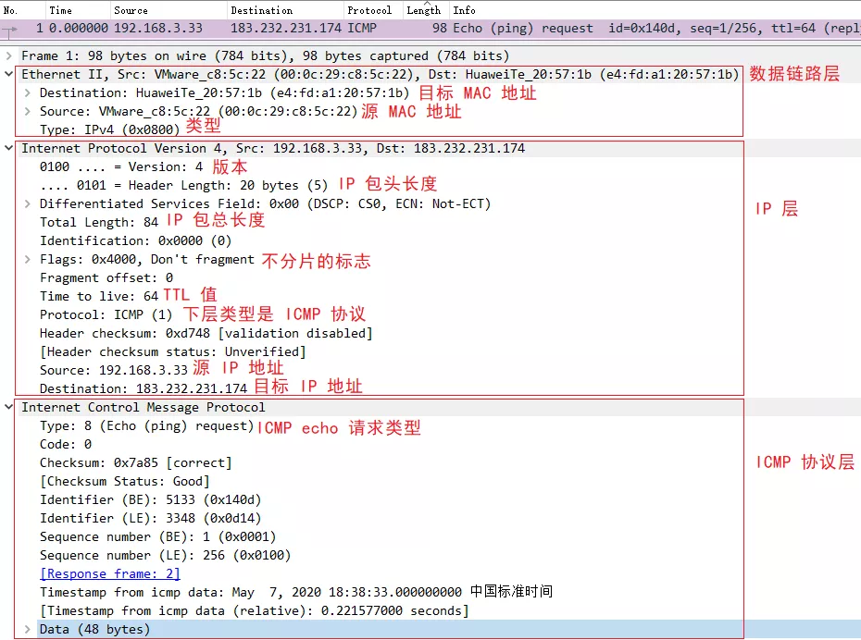Select 'Header Length: 20 bytes (5)' row

click(183, 185)
